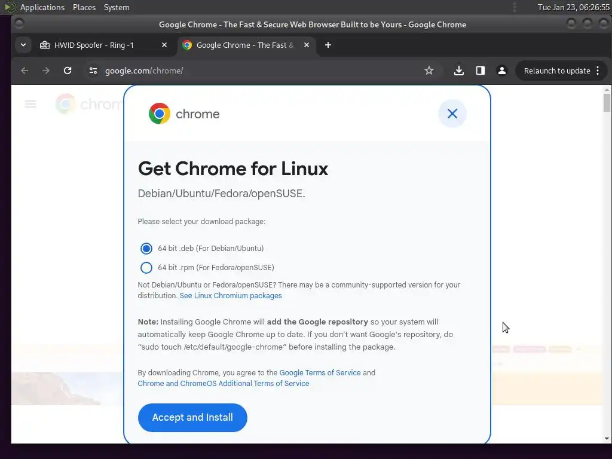Open the Applications menu
The height and width of the screenshot is (459, 612).
click(42, 7)
